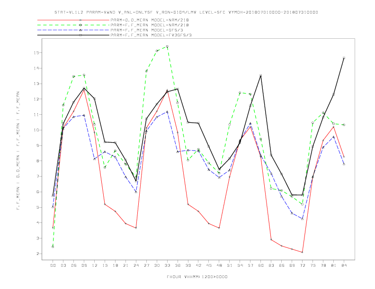The width and height of the screenshot is (375, 289).
Task: Click x-axis tick label 54
Action: 240,265
